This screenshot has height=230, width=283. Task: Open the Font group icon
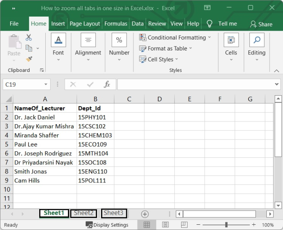pyautogui.click(x=58, y=40)
